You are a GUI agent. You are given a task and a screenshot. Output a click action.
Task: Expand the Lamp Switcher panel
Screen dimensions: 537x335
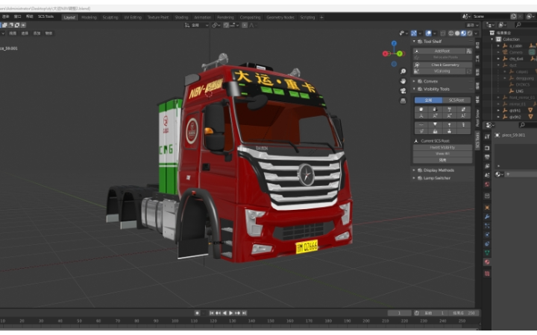click(414, 178)
